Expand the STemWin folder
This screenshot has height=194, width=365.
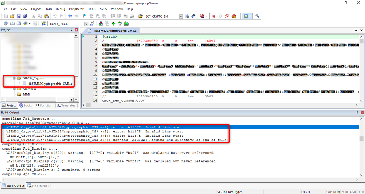click(x=14, y=89)
